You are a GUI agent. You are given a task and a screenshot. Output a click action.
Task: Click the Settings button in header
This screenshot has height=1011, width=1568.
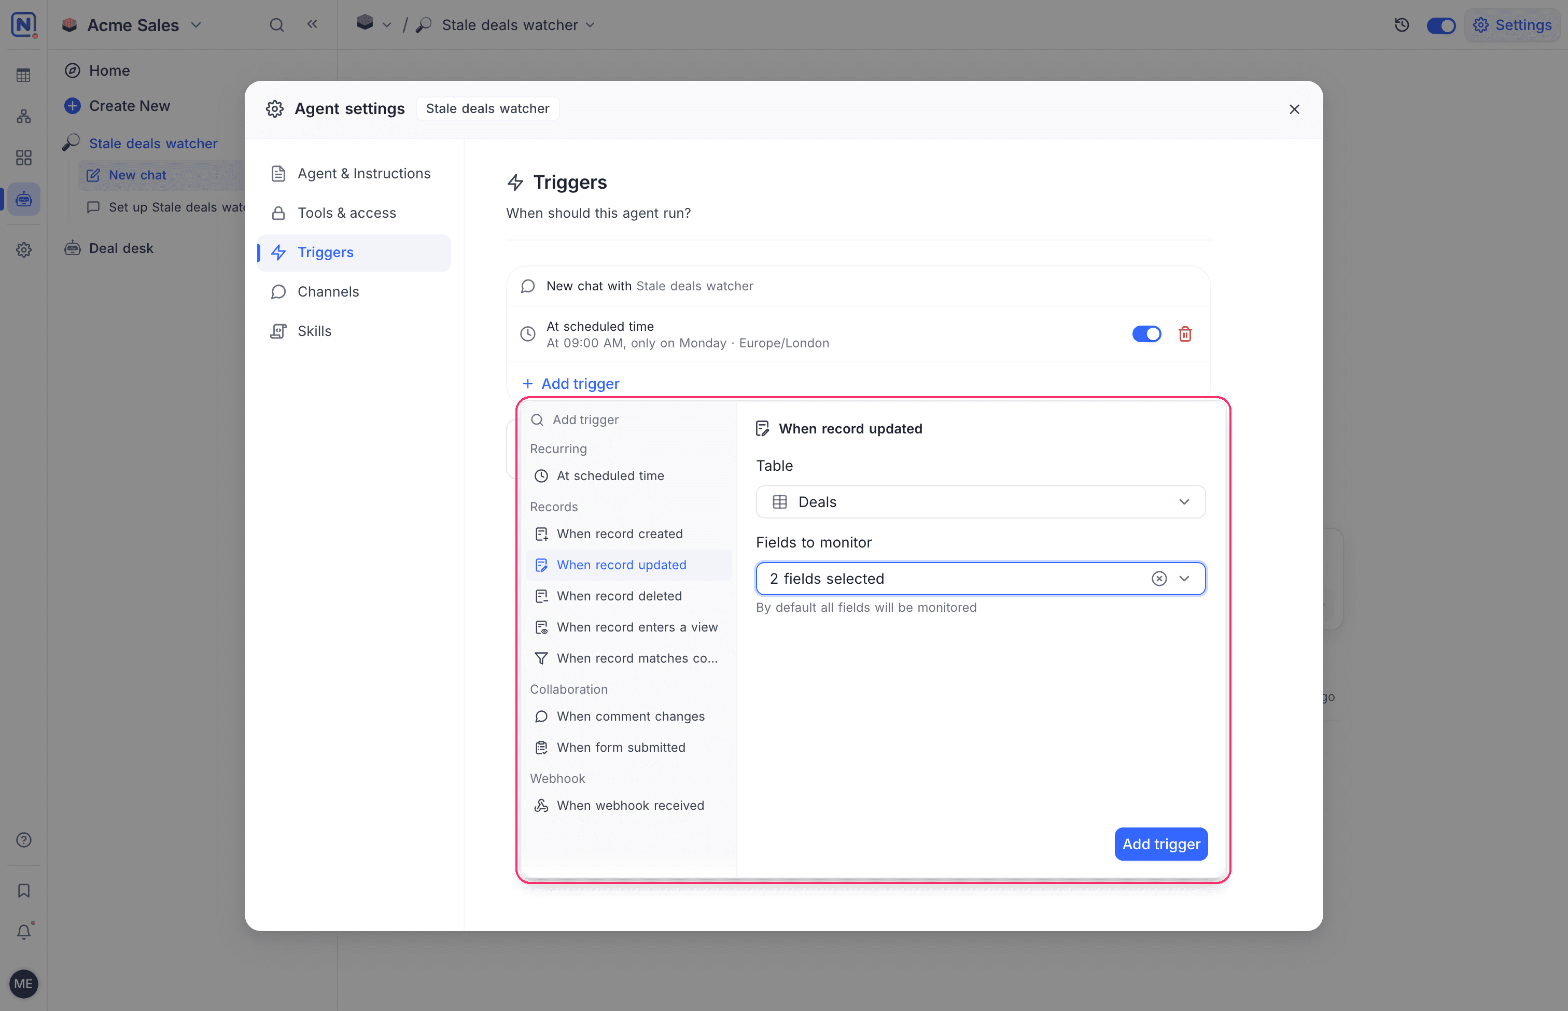click(1511, 25)
